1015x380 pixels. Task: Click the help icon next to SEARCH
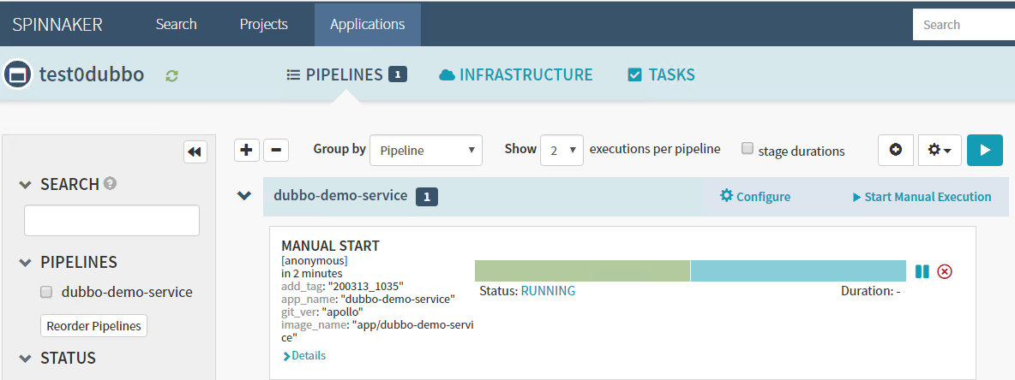point(111,183)
